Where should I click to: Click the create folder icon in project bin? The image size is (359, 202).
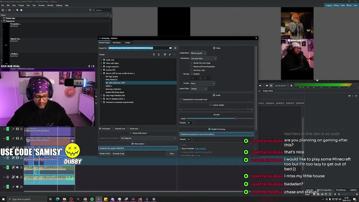point(9,10)
